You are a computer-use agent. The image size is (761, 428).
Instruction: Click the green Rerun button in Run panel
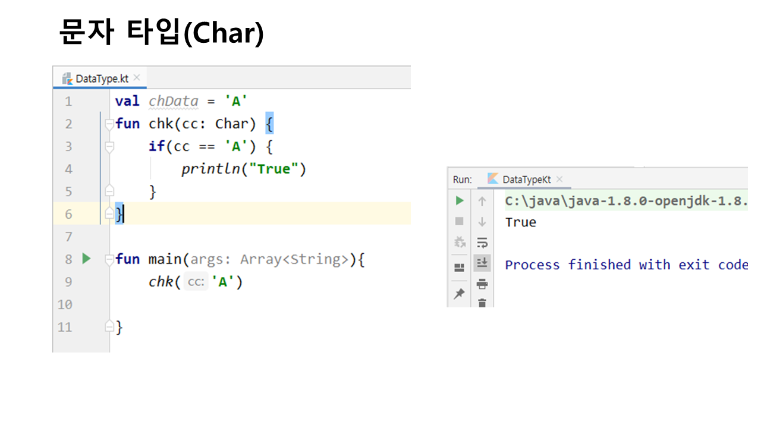pos(460,201)
